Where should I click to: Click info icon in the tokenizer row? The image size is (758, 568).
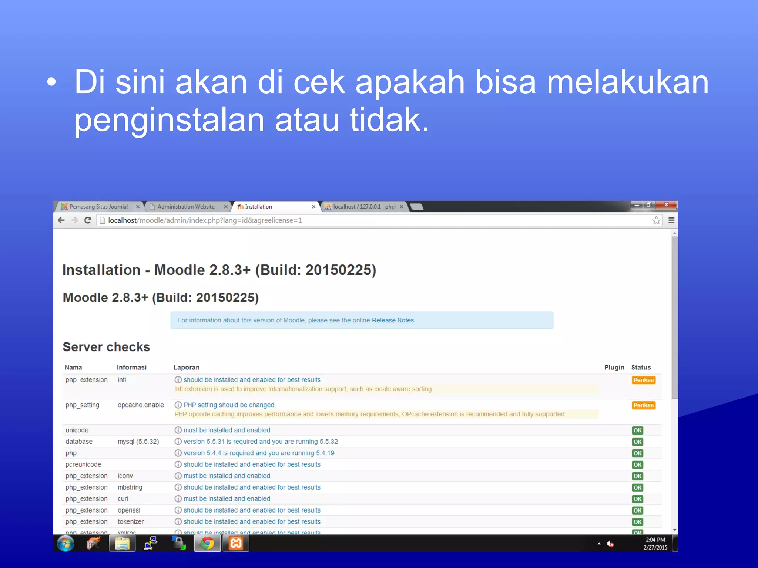pos(178,522)
